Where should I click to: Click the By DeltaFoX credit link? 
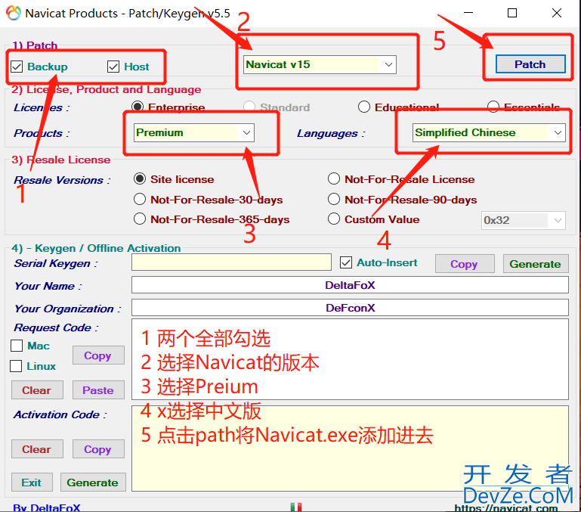click(x=47, y=507)
